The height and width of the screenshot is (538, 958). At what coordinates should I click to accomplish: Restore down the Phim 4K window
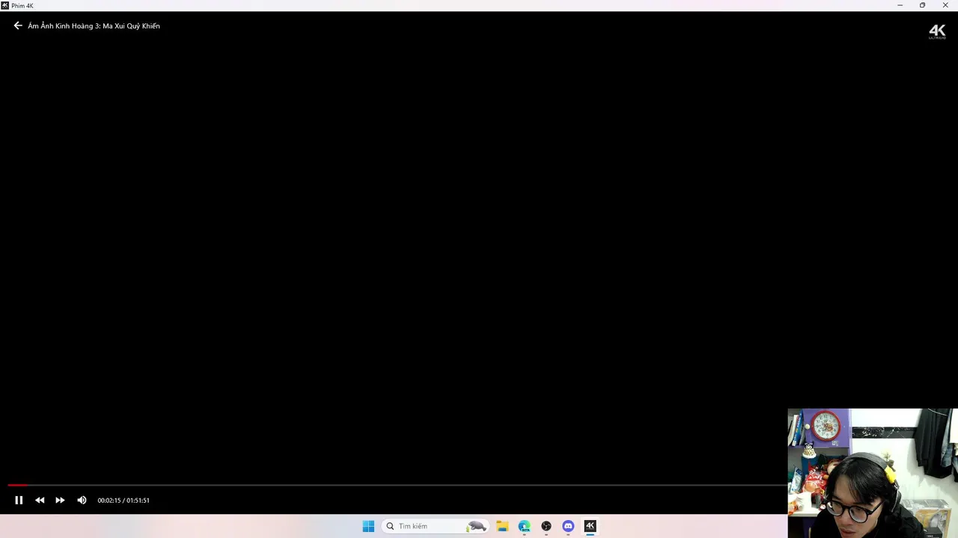click(x=922, y=5)
